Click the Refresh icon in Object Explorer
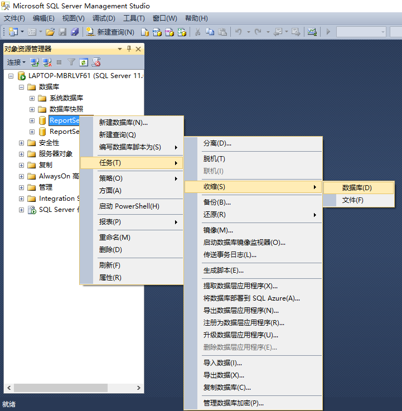This screenshot has width=402, height=411. point(84,62)
